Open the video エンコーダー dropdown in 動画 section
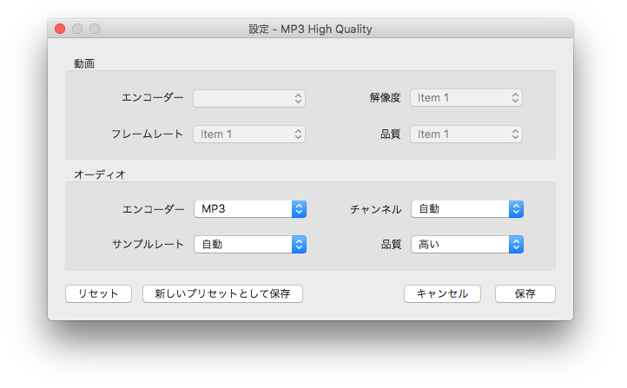 [x=249, y=98]
